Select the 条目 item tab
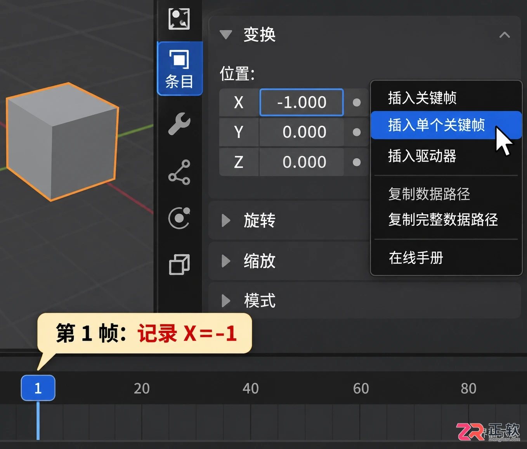527x449 pixels. click(180, 69)
